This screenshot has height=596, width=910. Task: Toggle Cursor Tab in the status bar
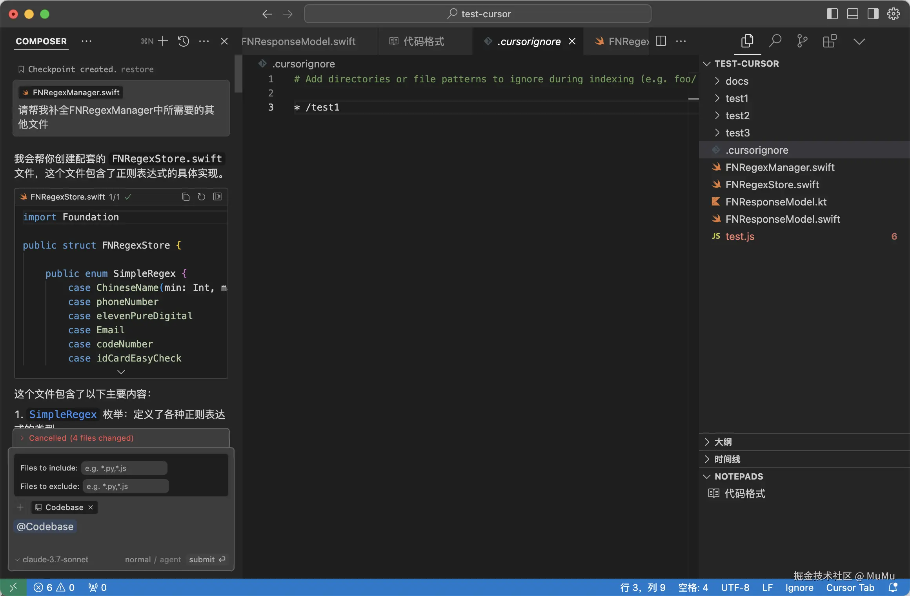coord(850,587)
